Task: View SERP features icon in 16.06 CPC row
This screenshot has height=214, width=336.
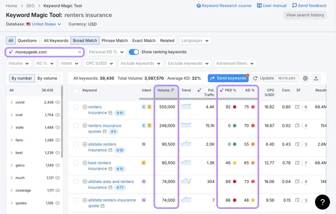Action: [297, 182]
